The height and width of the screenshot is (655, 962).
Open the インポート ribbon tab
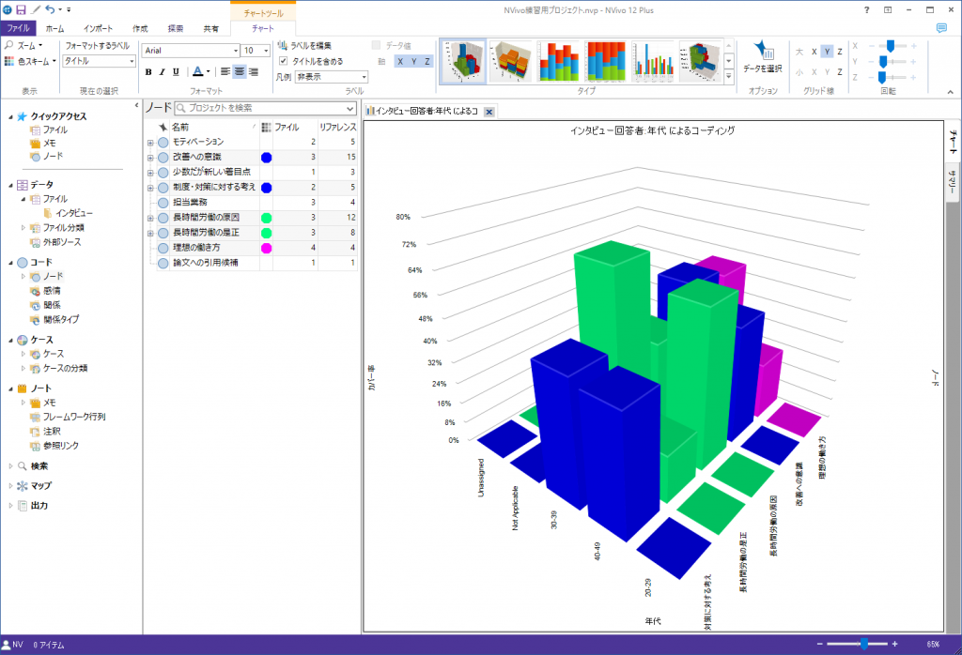coord(98,29)
